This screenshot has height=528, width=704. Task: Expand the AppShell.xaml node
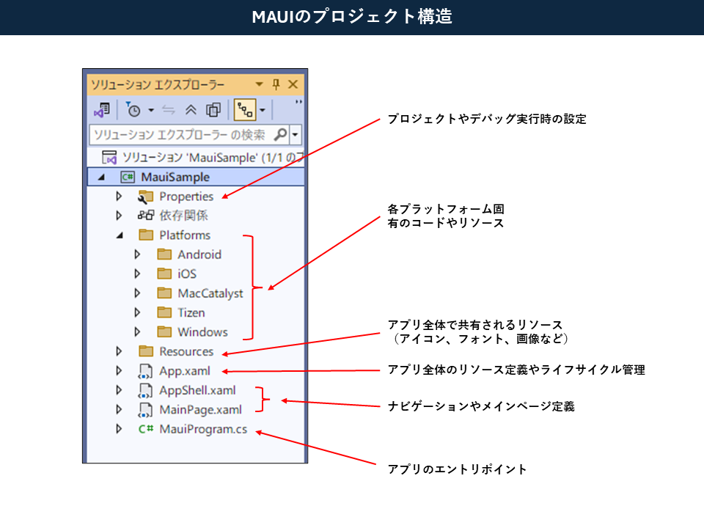point(119,389)
